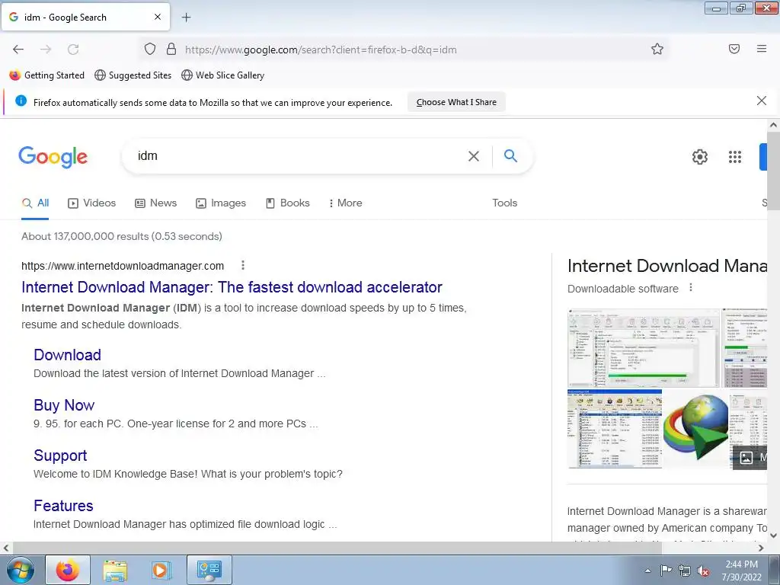780x585 pixels.
Task: Expand the More search filters menu
Action: pyautogui.click(x=345, y=203)
